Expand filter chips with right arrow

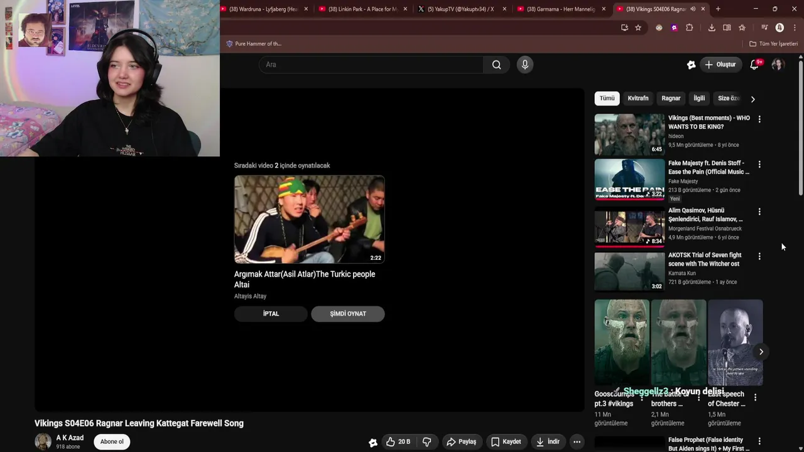click(752, 99)
